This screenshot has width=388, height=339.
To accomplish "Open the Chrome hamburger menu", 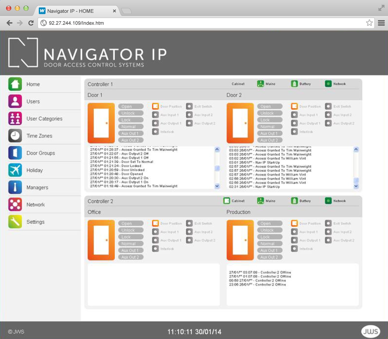I will pyautogui.click(x=381, y=23).
